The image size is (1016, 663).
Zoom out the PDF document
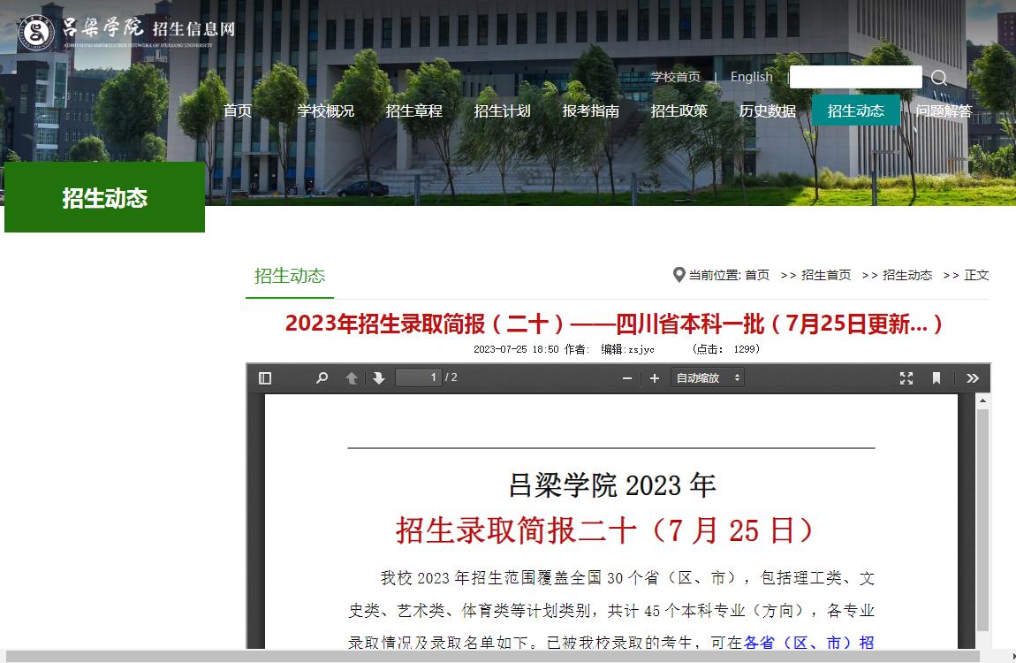(x=626, y=377)
